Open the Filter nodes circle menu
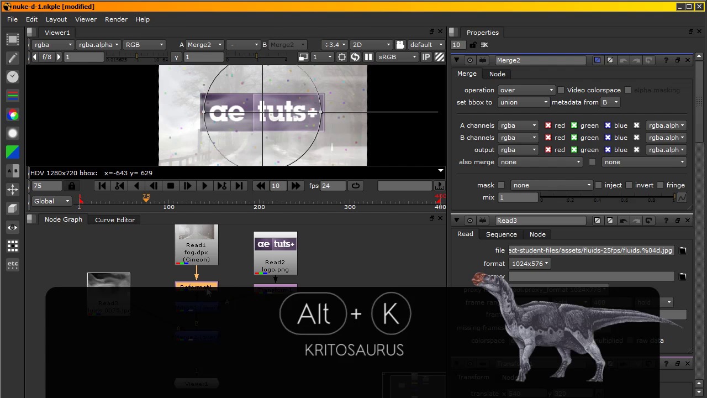 coord(13,133)
